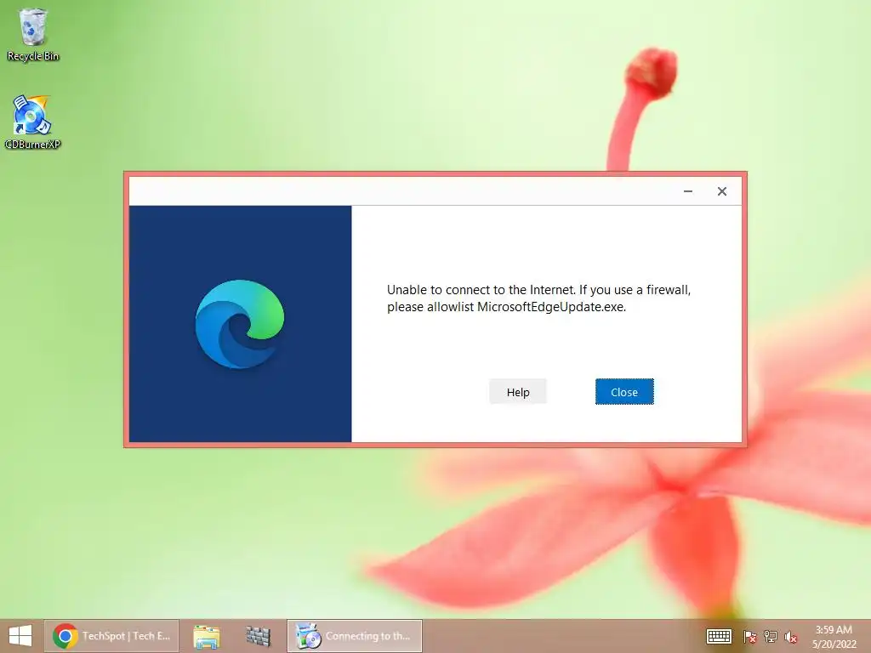Open Action Center flag icon
The height and width of the screenshot is (653, 871).
[x=750, y=636]
